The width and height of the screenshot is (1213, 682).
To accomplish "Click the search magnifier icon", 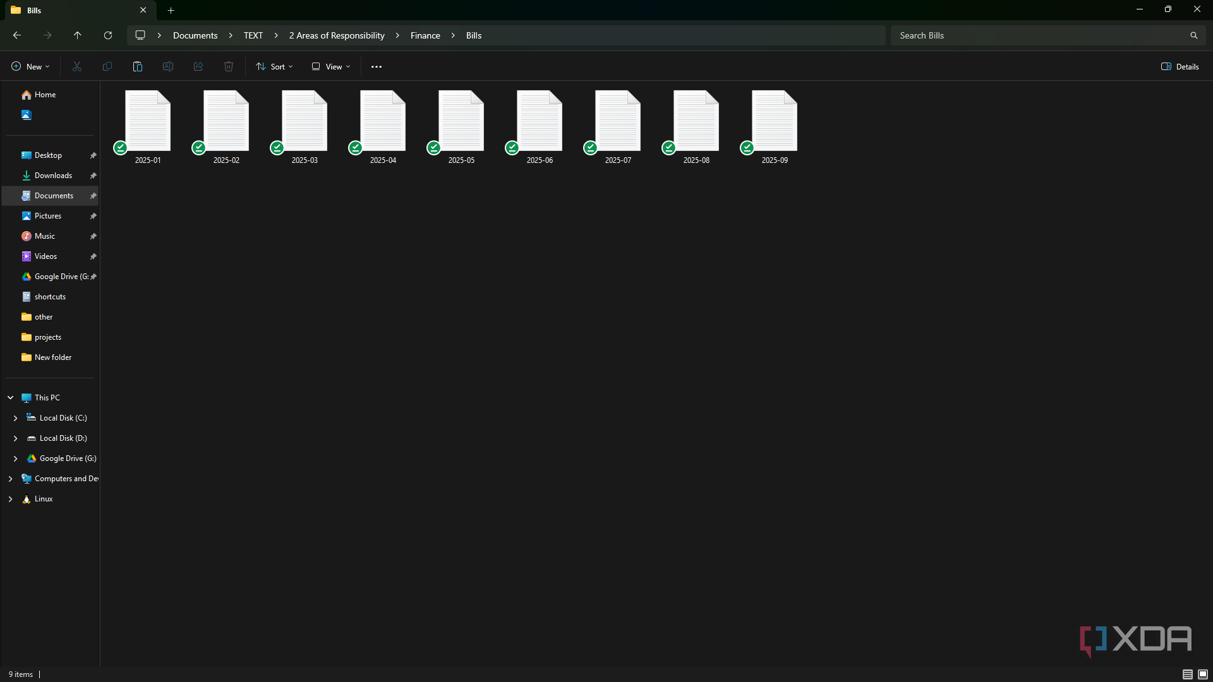I will click(1194, 35).
